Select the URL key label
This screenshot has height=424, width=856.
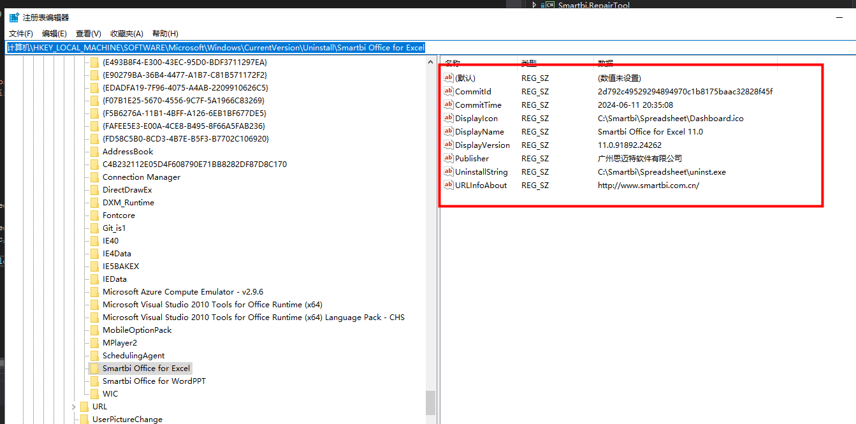coord(100,407)
